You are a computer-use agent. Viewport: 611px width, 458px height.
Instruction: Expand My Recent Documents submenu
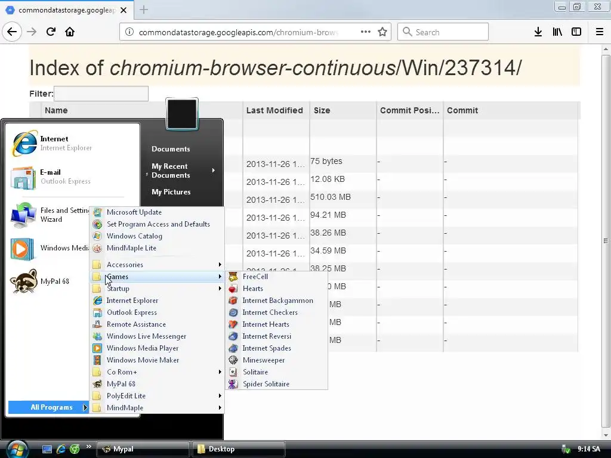coord(181,171)
